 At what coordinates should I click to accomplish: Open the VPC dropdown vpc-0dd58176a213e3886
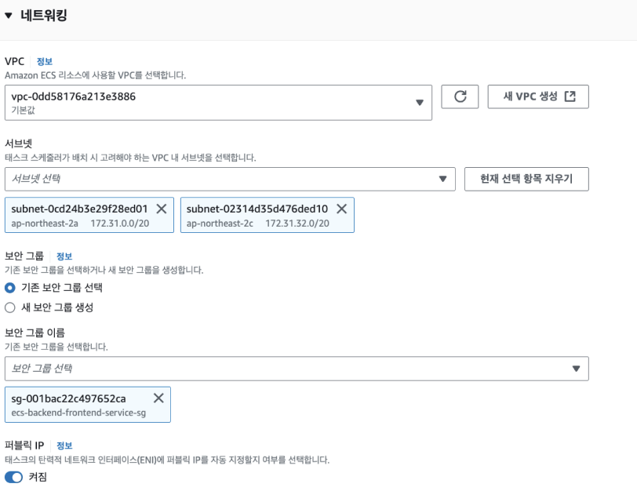click(218, 103)
